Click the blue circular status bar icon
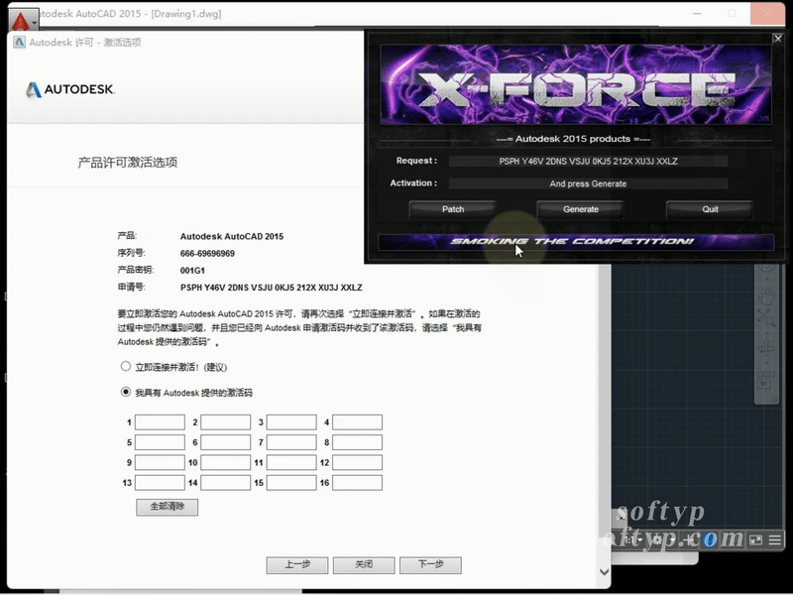This screenshot has height=595, width=793. point(710,540)
